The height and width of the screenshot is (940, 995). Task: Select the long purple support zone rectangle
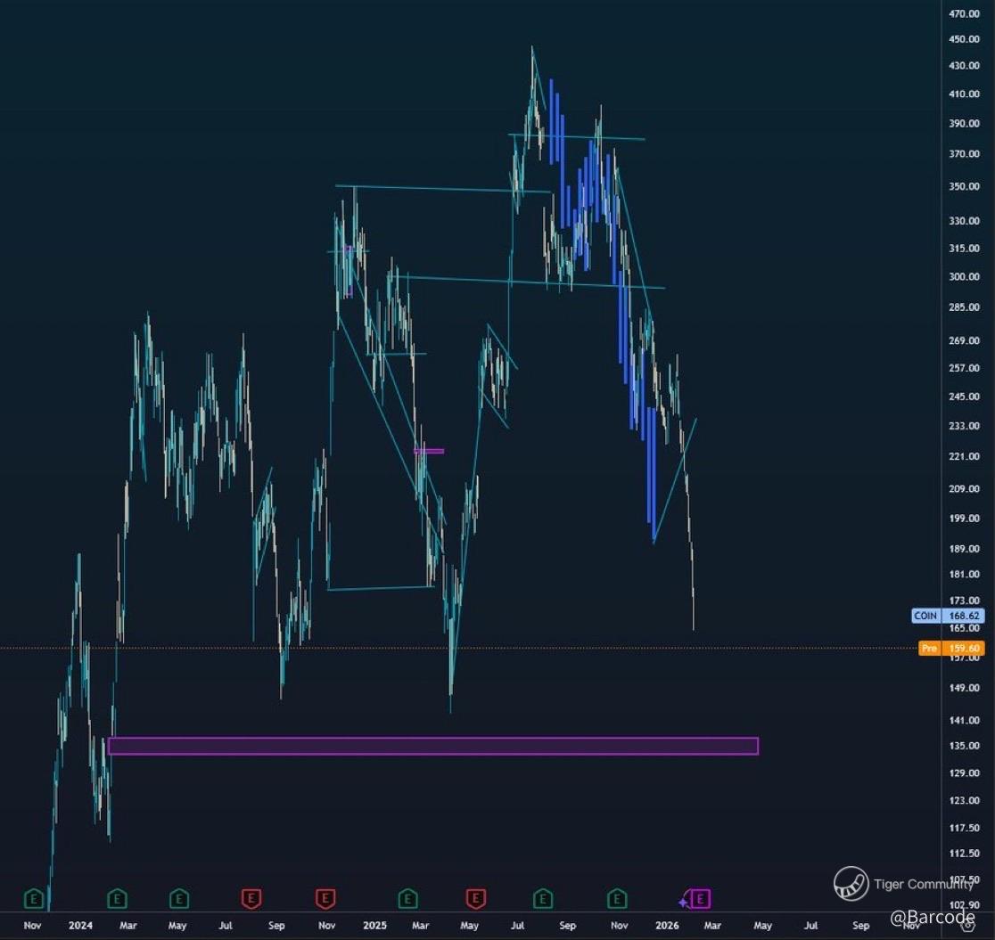433,746
